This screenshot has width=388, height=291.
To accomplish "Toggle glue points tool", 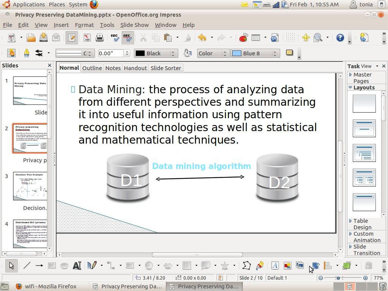I will tap(259, 266).
